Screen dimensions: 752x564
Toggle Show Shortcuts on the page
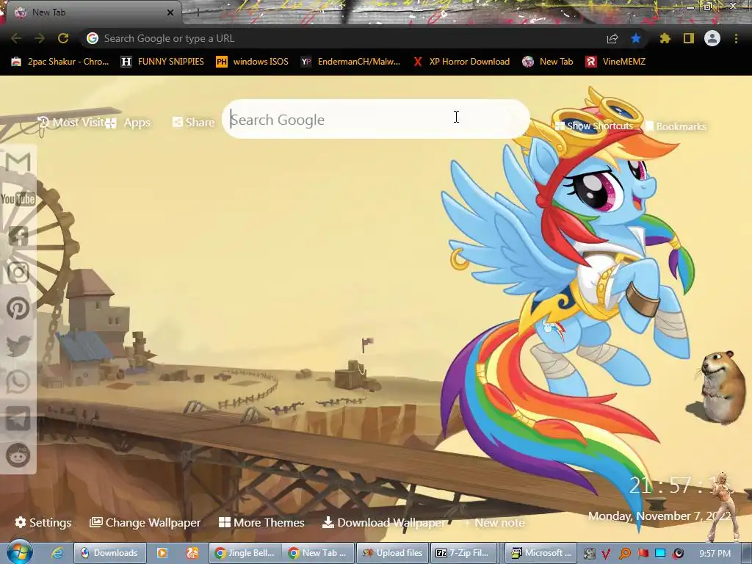(x=593, y=126)
